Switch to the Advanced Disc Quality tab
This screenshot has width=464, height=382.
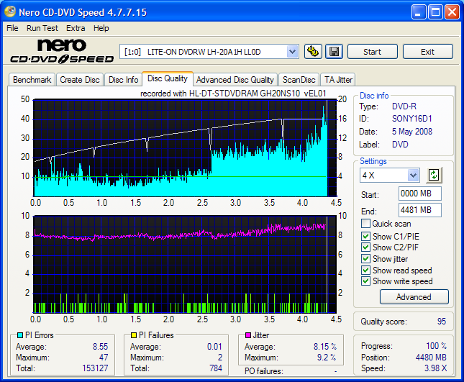(x=235, y=80)
